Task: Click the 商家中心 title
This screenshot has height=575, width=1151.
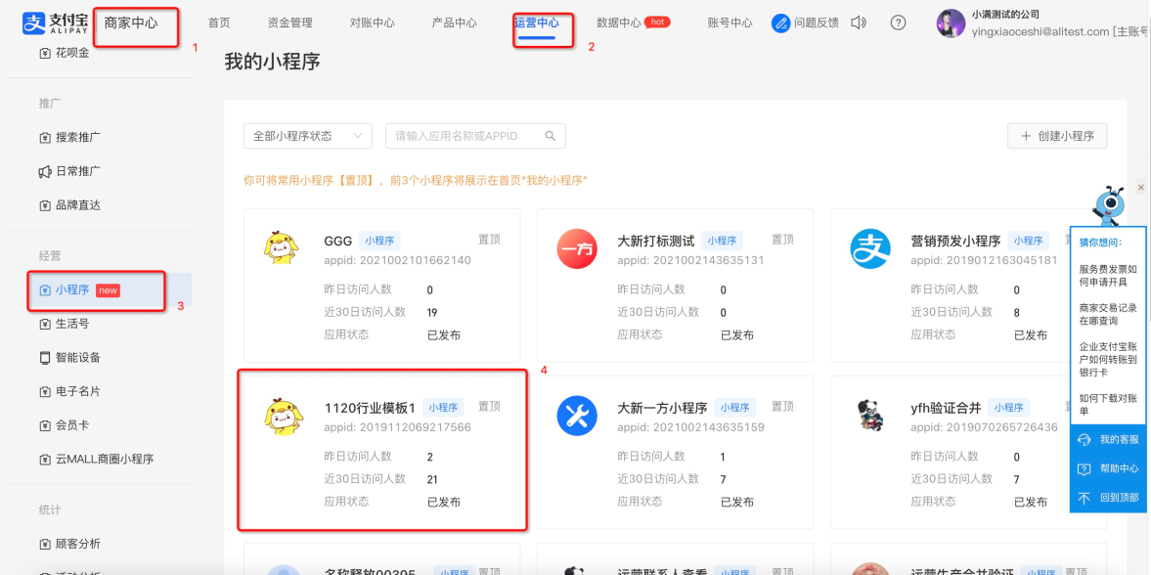Action: 131,22
